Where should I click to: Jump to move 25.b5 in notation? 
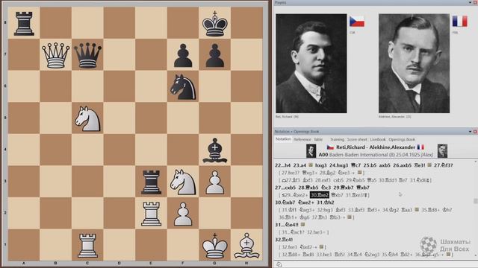(x=370, y=165)
